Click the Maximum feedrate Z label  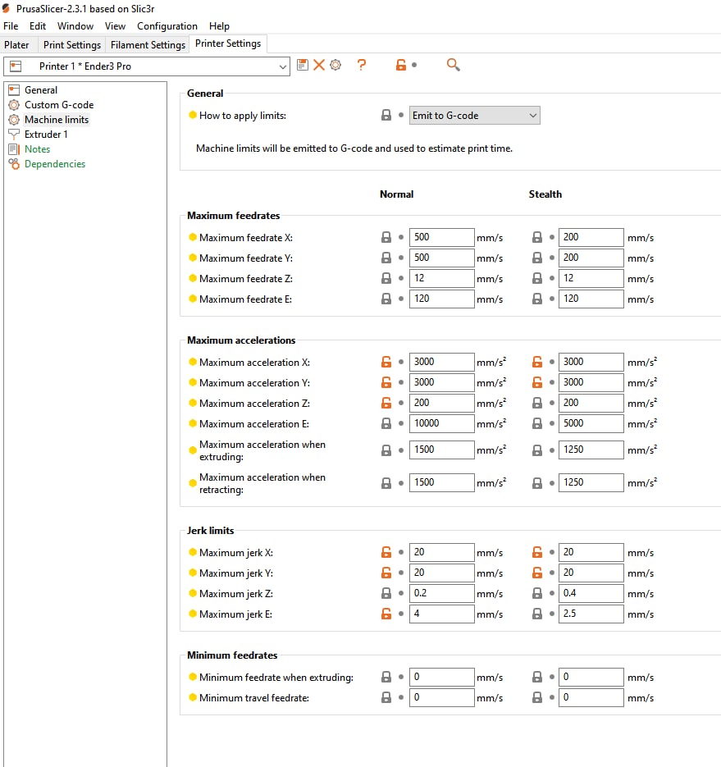pos(246,279)
